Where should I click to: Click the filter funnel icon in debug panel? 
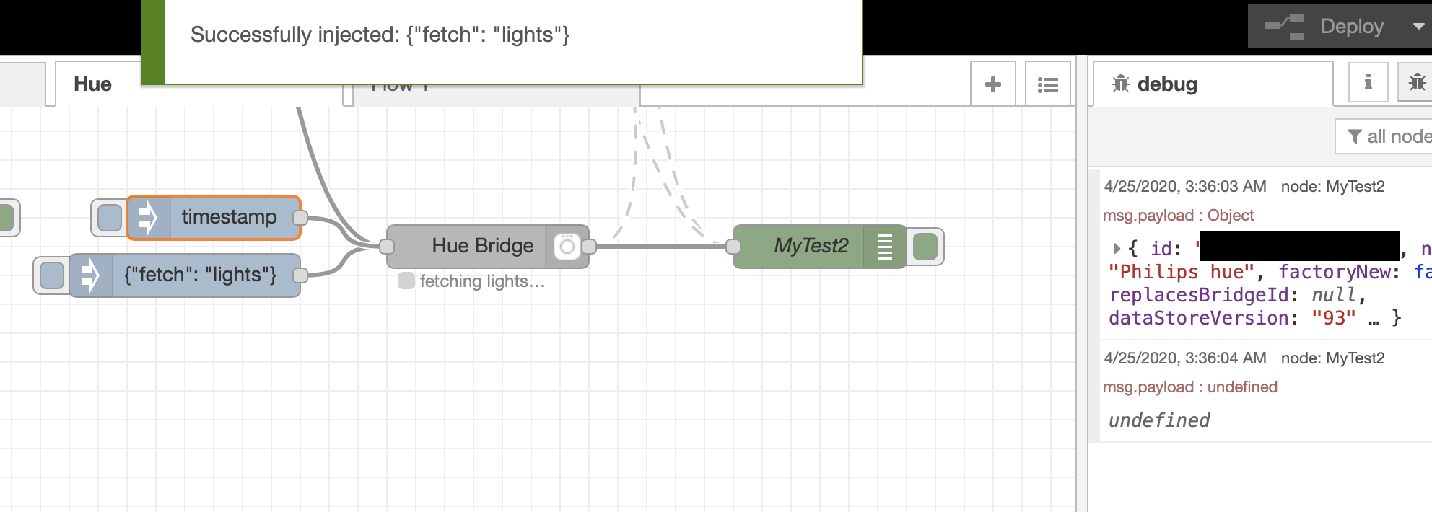tap(1354, 136)
